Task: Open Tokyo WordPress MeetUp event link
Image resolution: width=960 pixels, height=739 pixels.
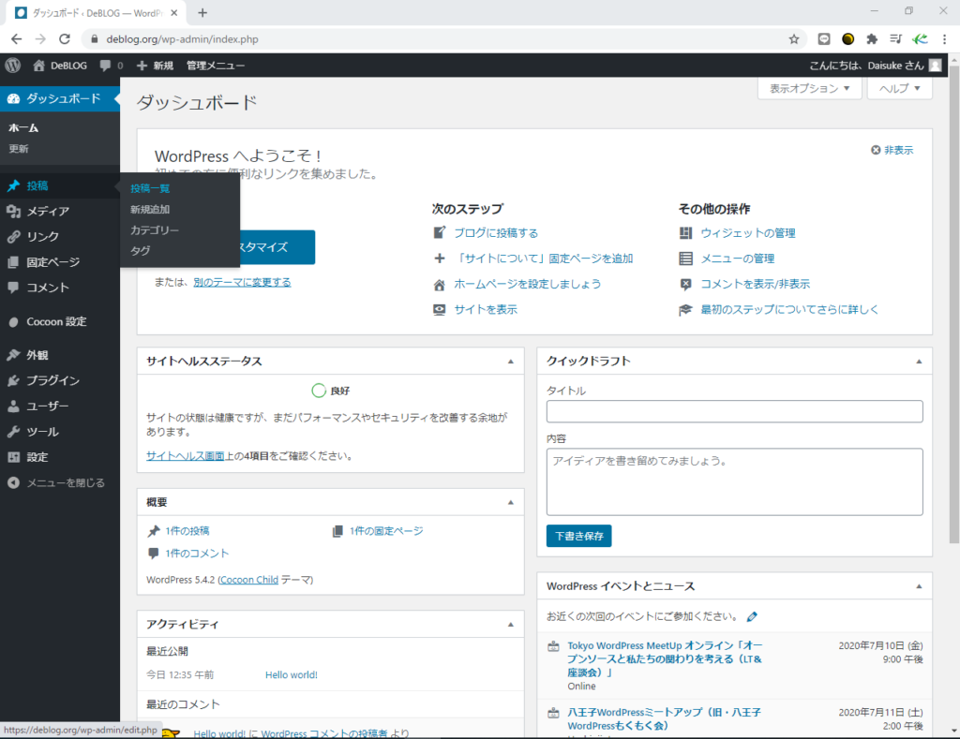Action: click(665, 658)
